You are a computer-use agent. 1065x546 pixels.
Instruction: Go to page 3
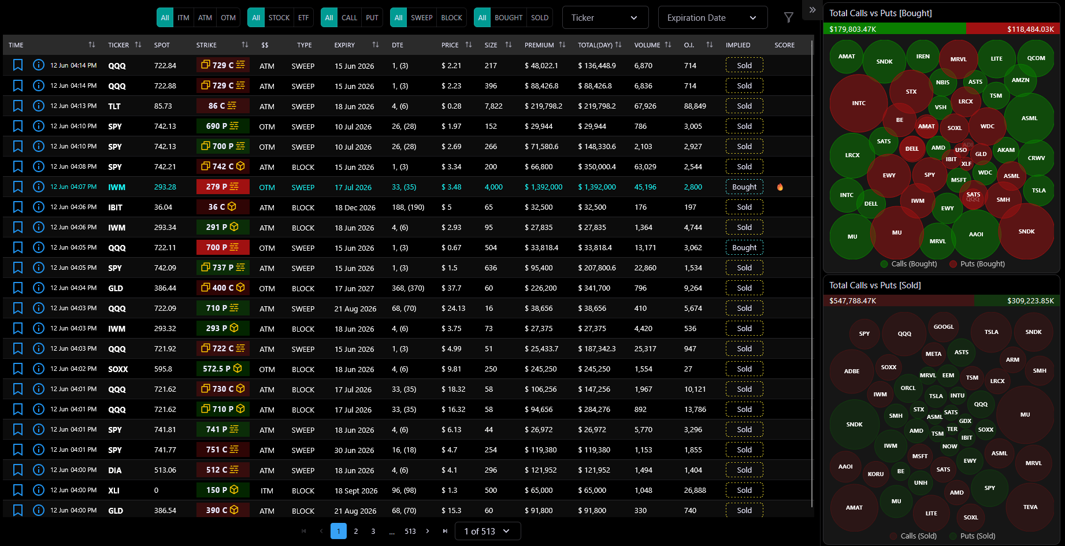373,531
